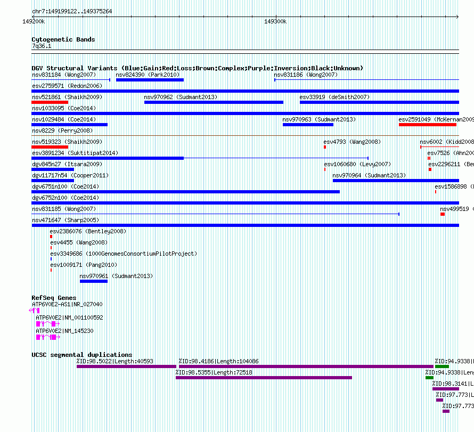474x432 pixels.
Task: Open the Cytogenetic Bands track title
Action: tap(63, 39)
